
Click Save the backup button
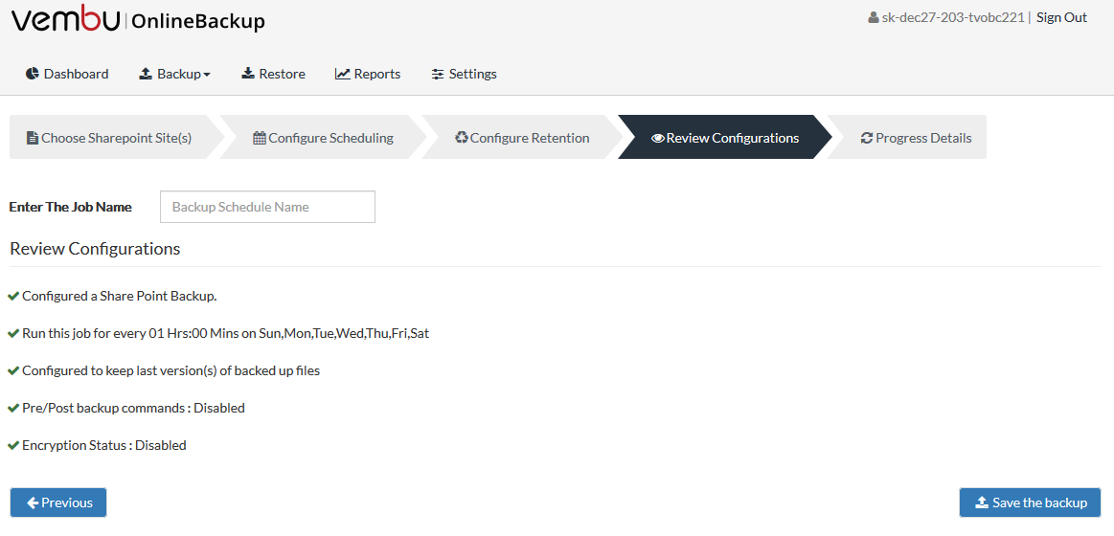pos(1030,502)
